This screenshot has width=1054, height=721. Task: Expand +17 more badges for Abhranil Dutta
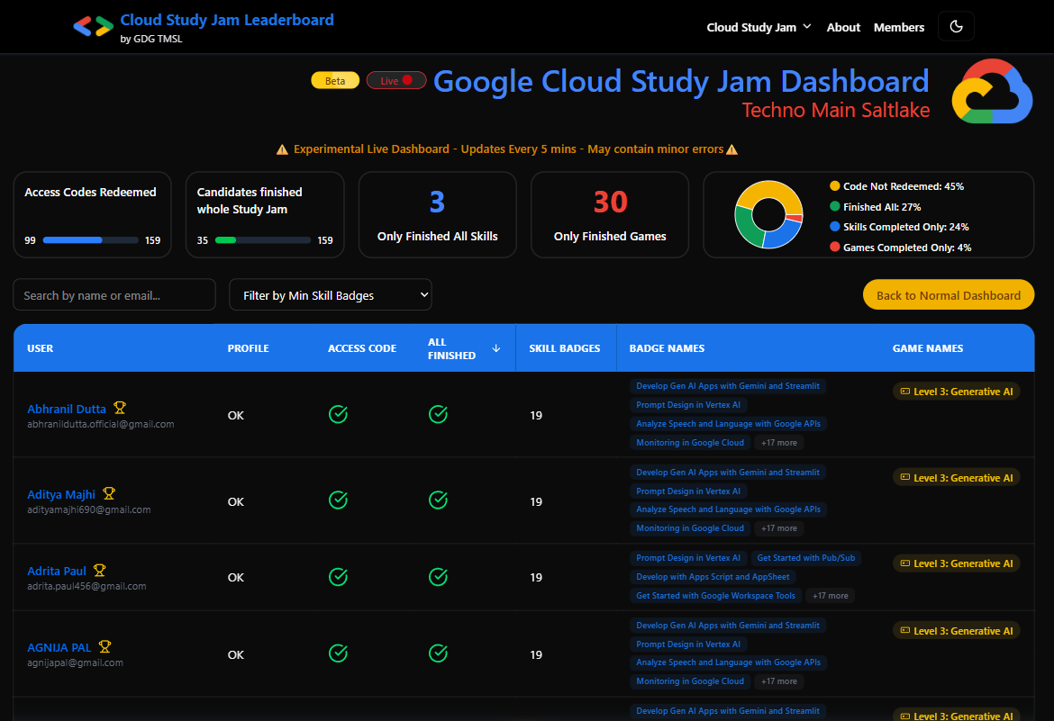pos(778,443)
